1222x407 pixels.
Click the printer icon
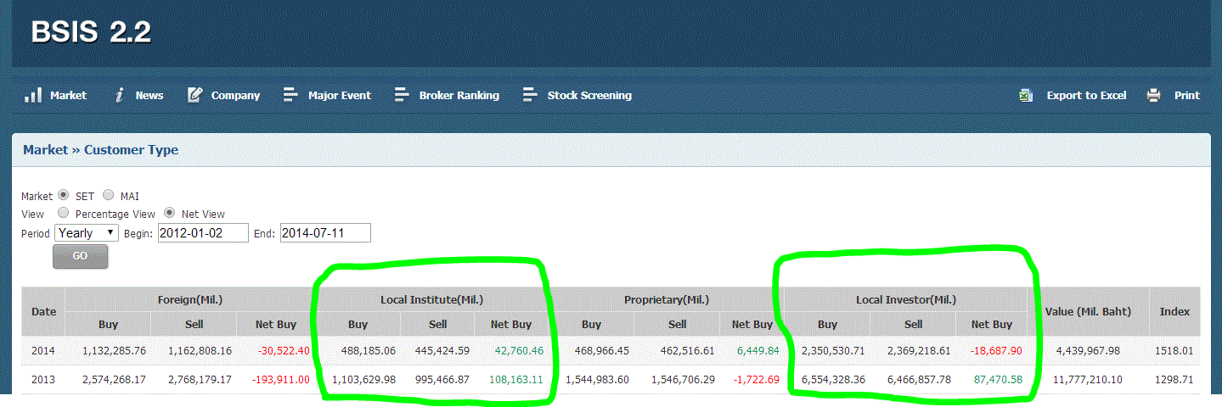tap(1153, 96)
